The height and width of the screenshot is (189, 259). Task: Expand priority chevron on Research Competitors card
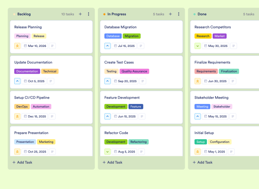tap(198, 46)
